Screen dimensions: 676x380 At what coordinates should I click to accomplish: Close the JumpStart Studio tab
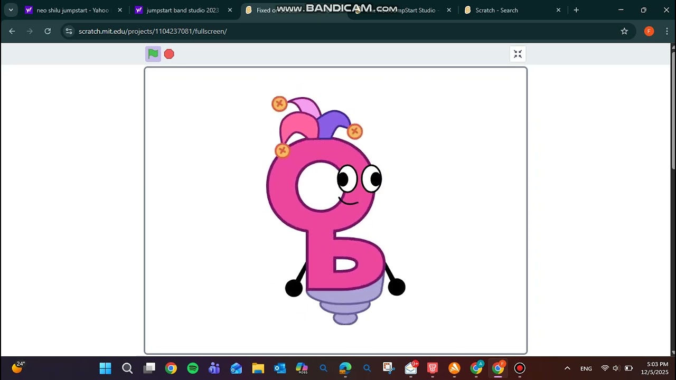click(449, 10)
